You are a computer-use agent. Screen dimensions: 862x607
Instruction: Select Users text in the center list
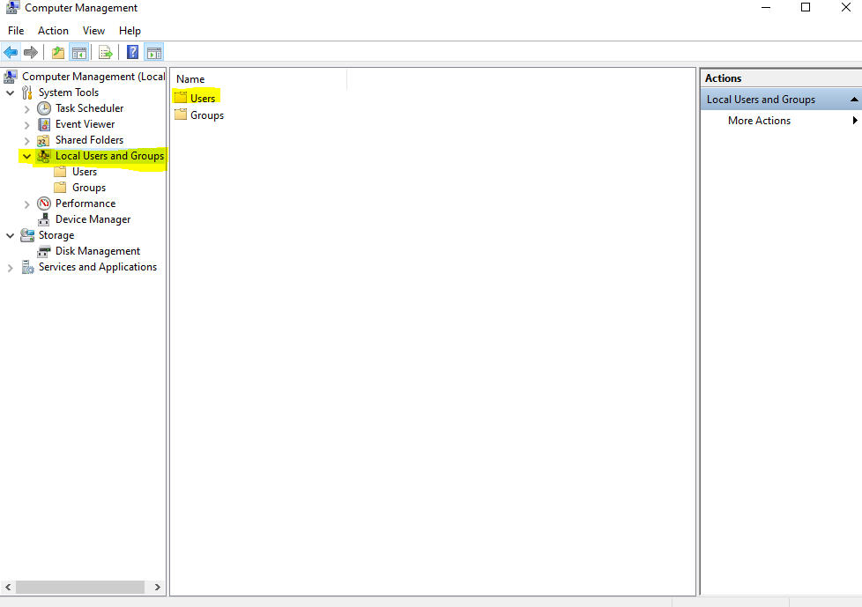click(x=203, y=99)
